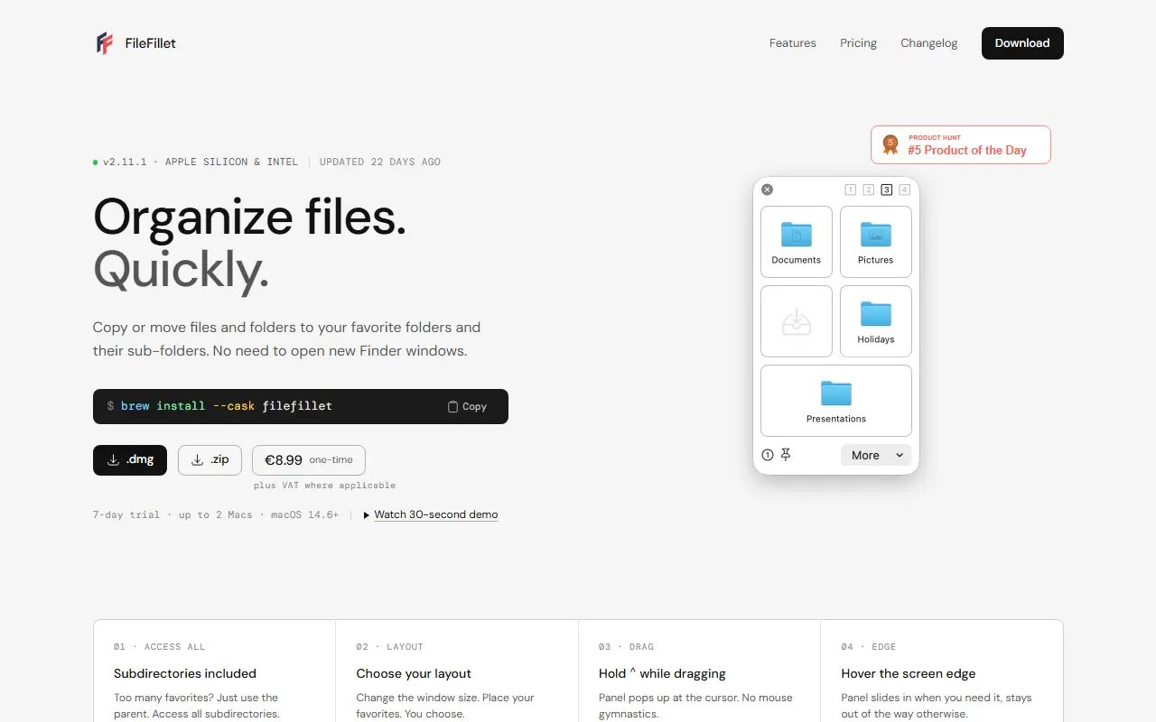The width and height of the screenshot is (1156, 722).
Task: Click the 03 · DRAG label
Action: pos(626,647)
